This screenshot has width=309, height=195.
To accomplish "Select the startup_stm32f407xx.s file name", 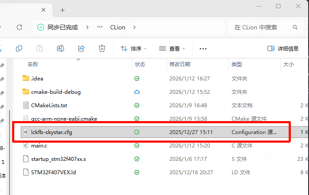I will tap(58, 159).
